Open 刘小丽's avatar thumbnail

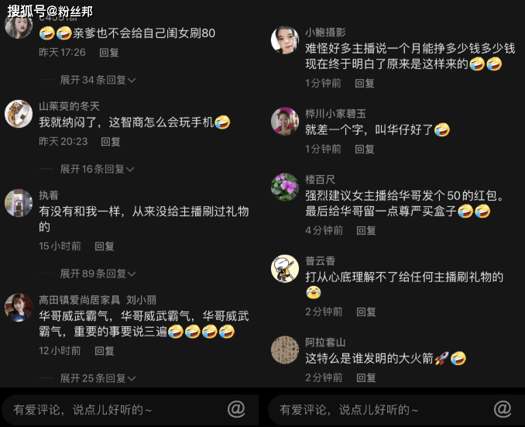pyautogui.click(x=19, y=308)
